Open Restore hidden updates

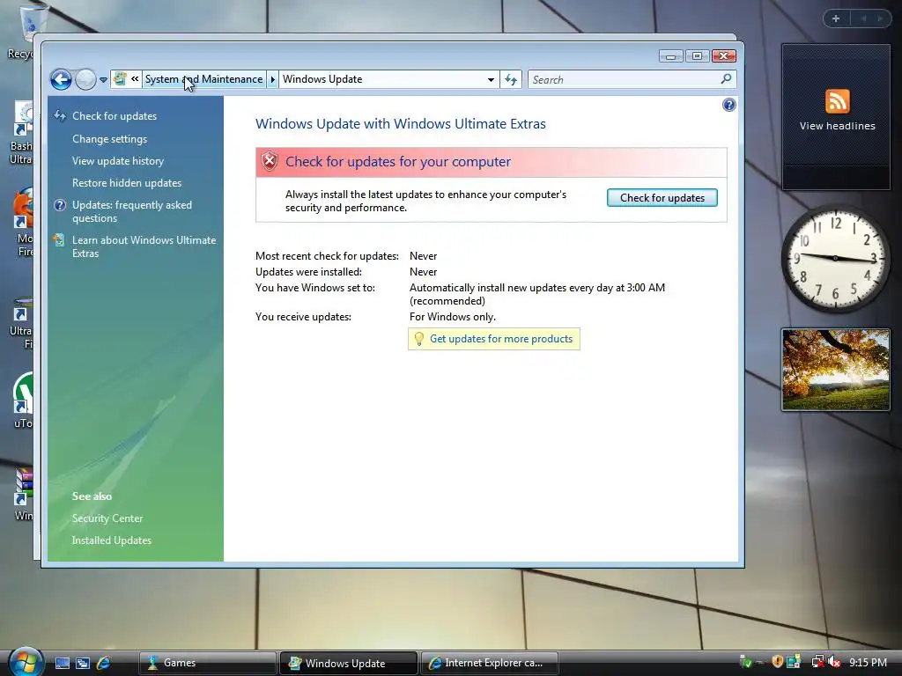click(x=127, y=183)
